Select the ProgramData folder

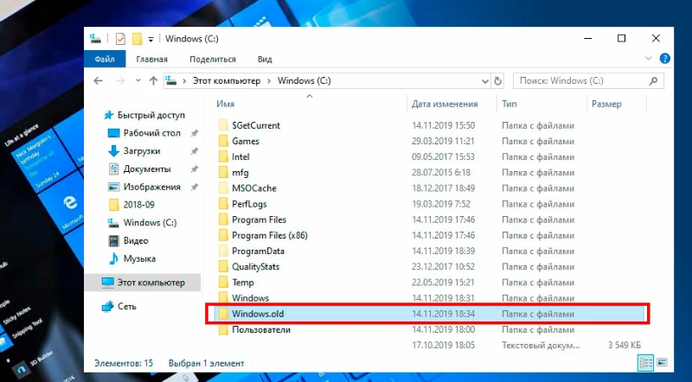pos(258,251)
